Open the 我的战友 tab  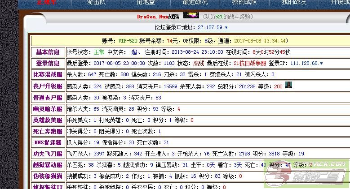click(294, 3)
